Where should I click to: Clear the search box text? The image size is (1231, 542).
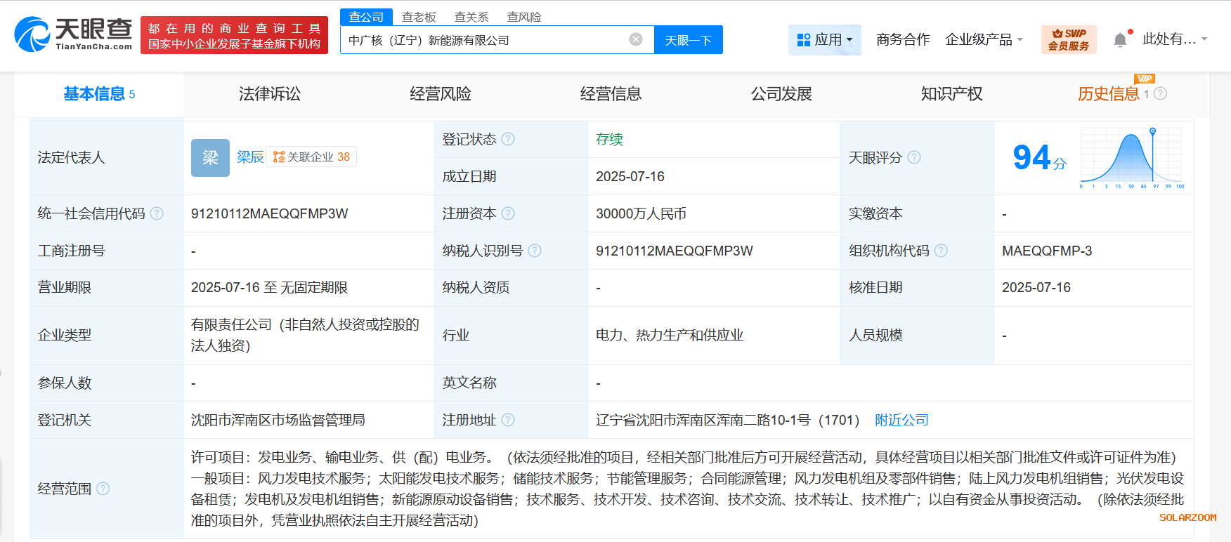636,39
